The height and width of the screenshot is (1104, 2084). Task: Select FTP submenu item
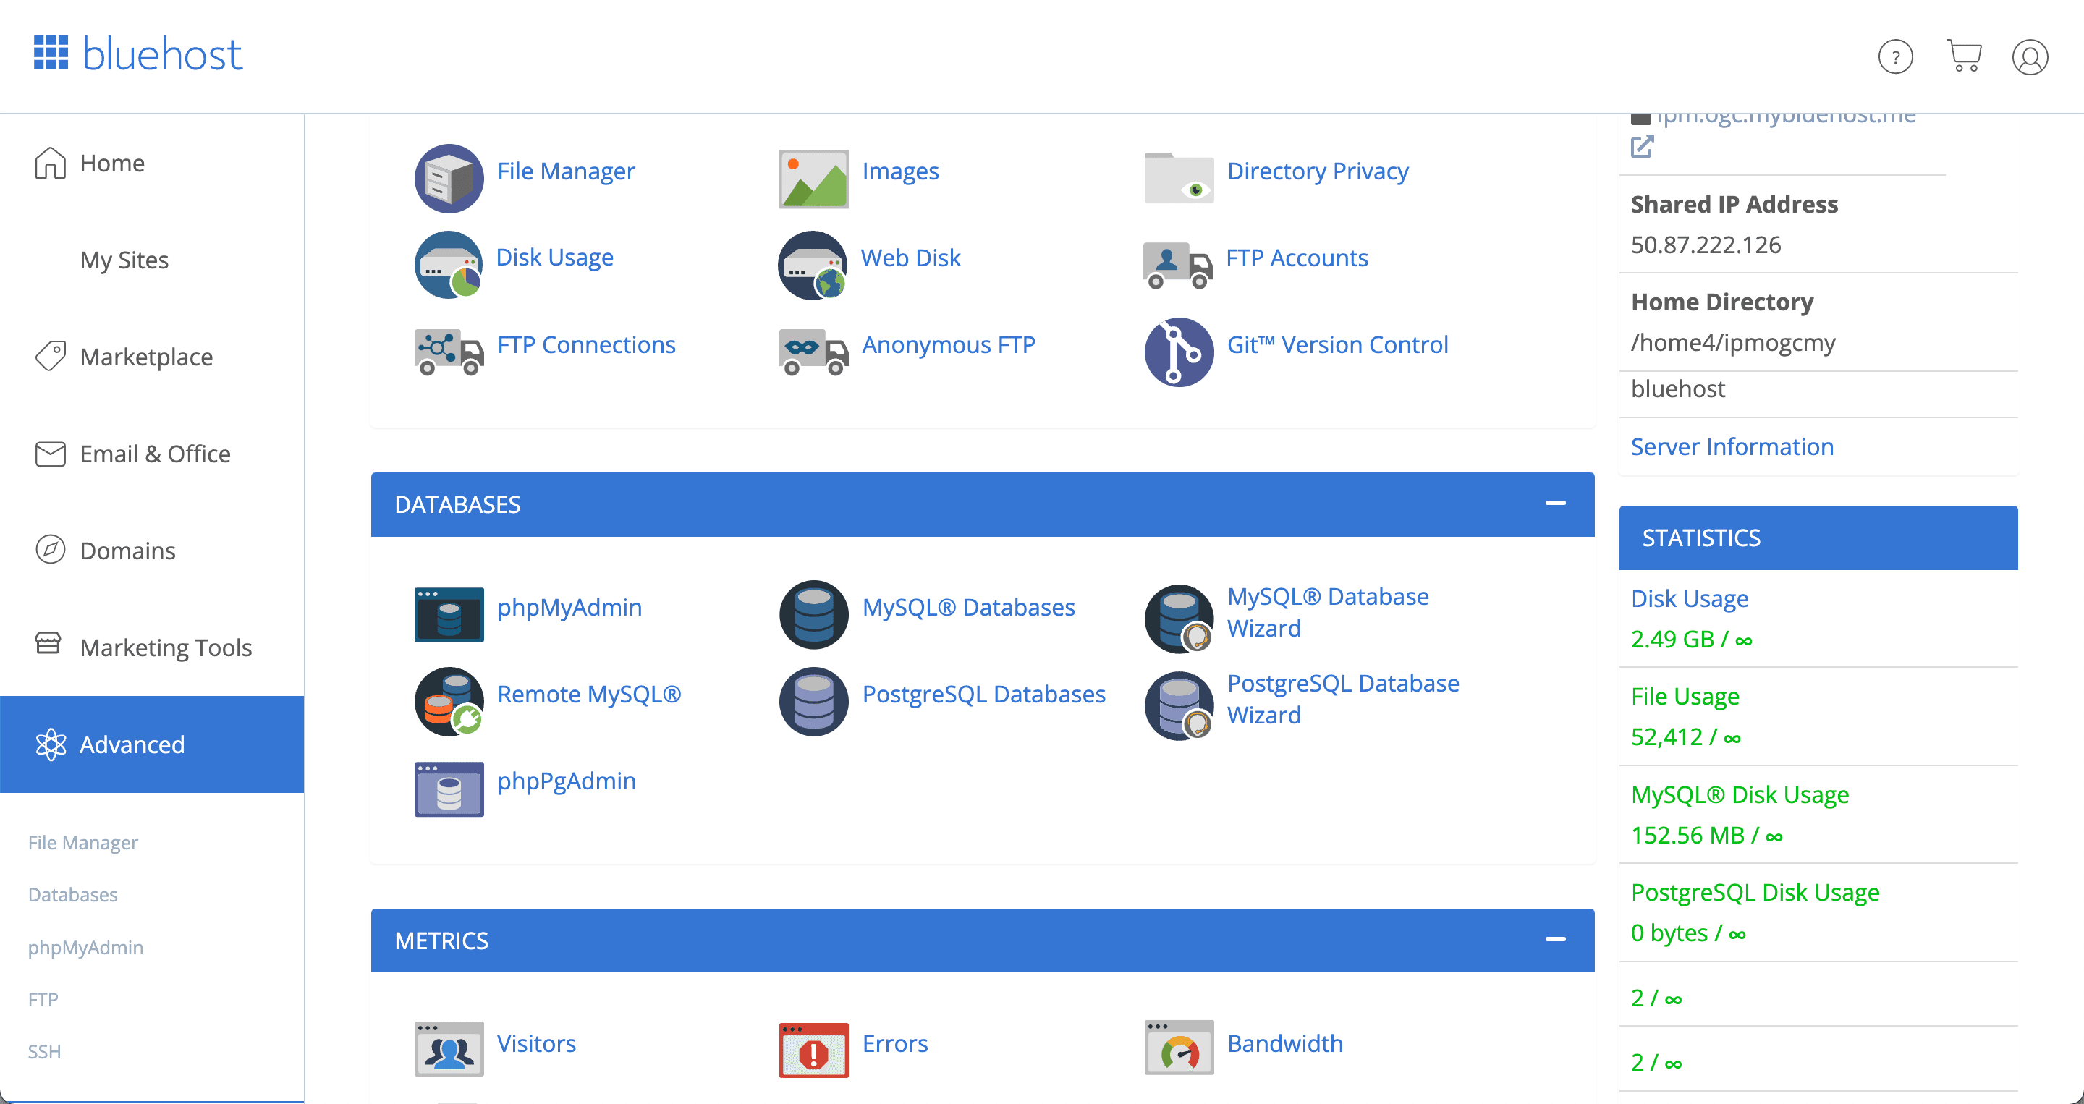43,999
